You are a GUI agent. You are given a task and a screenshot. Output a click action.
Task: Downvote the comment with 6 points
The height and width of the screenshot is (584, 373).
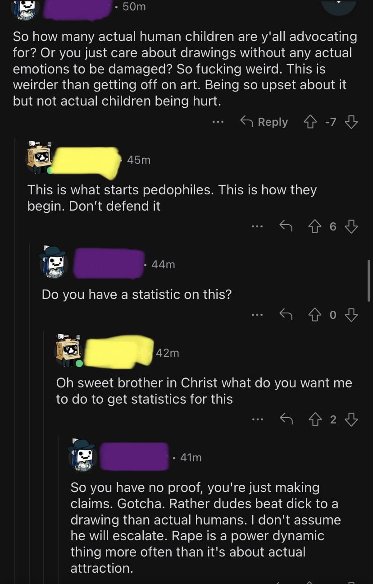[x=351, y=226]
